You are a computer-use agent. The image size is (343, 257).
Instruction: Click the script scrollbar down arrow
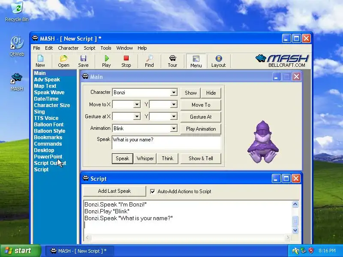(295, 230)
